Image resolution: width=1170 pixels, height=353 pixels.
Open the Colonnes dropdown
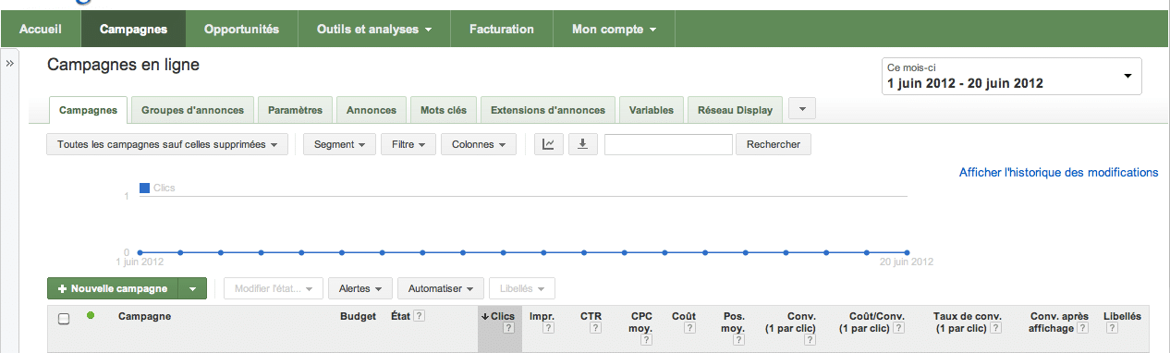click(479, 144)
